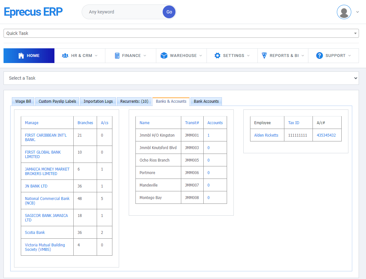Focus the Any keyword search field
The image size is (366, 279).
click(123, 12)
